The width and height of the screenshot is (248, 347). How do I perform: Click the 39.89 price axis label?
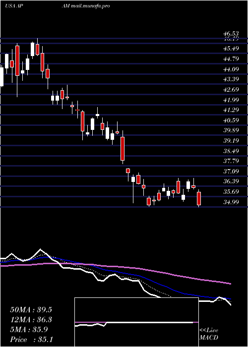click(x=231, y=130)
